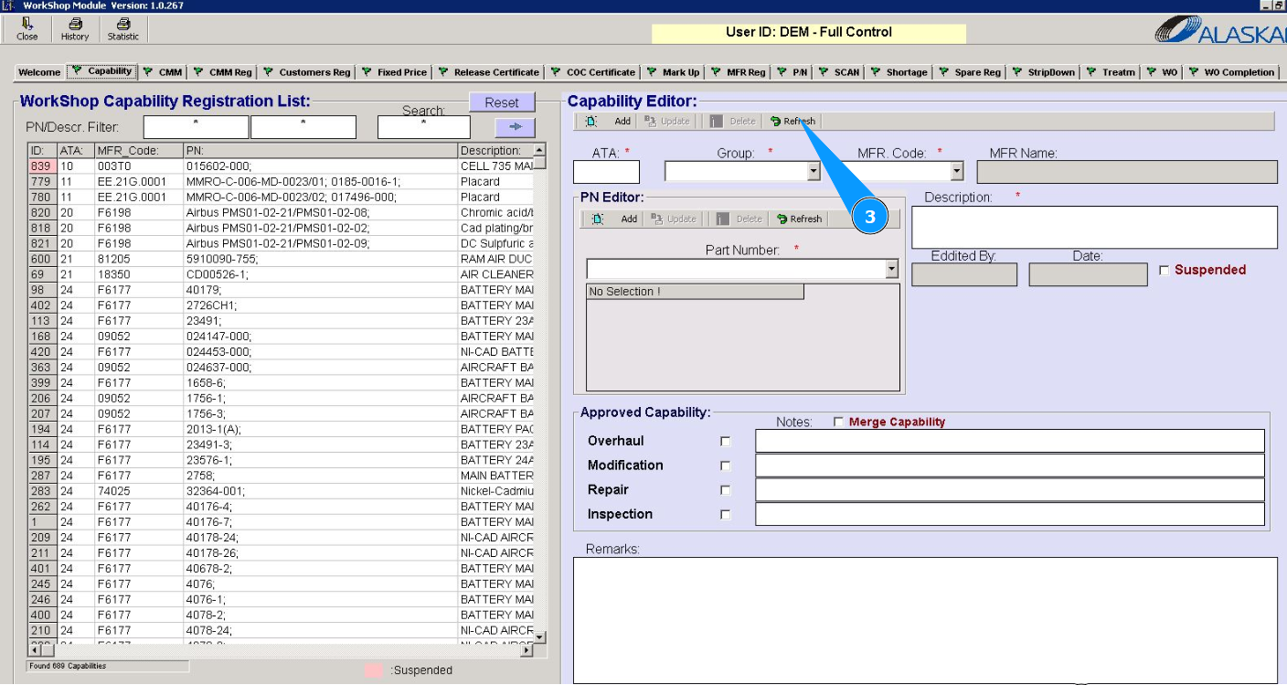Switch to the Welcome tab
The image size is (1287, 685).
(x=39, y=72)
